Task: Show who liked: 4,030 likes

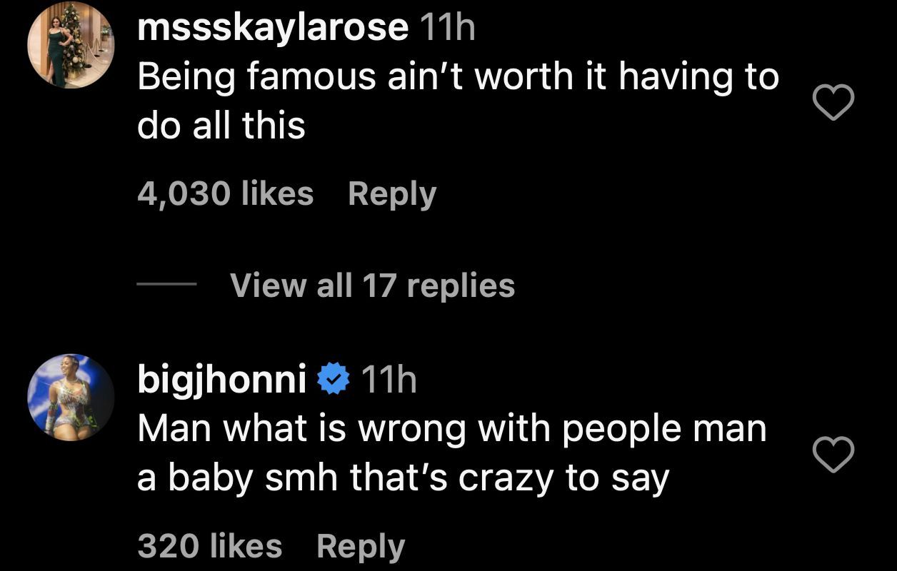Action: pos(225,194)
